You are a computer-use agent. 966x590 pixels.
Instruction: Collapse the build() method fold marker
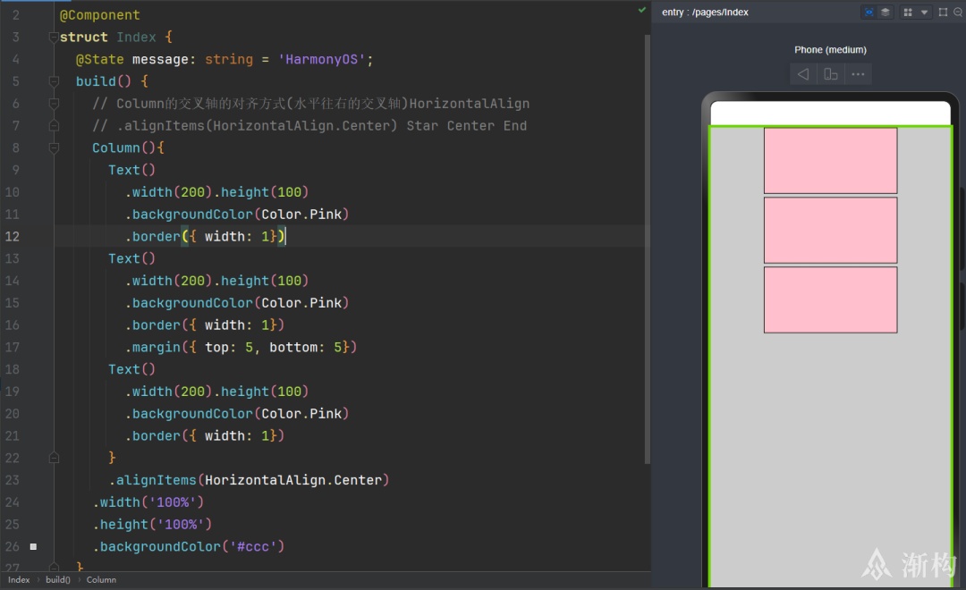(x=54, y=81)
